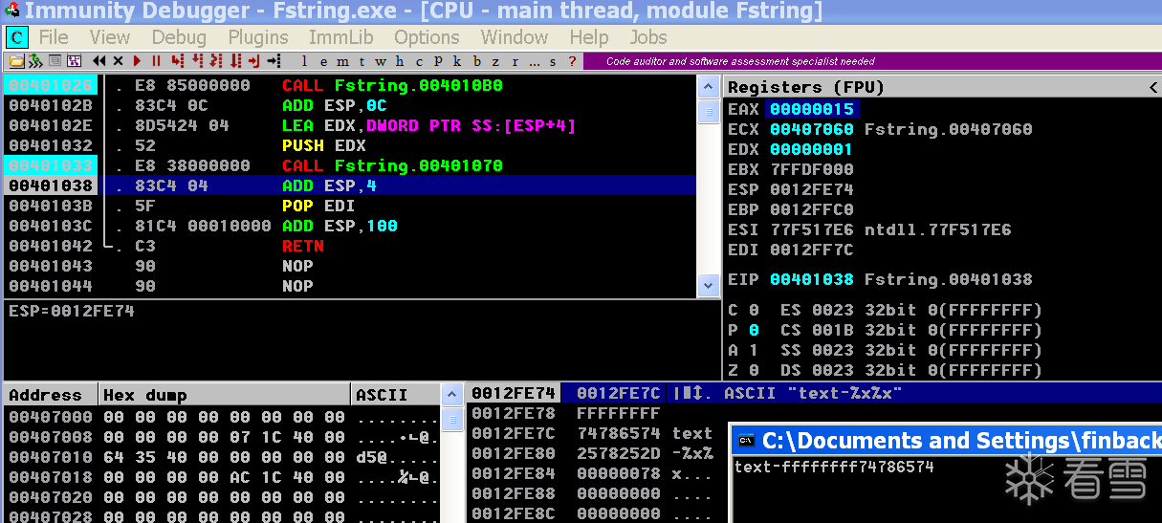This screenshot has width=1162, height=523.
Task: Select ECX register value 00407060
Action: tap(811, 129)
